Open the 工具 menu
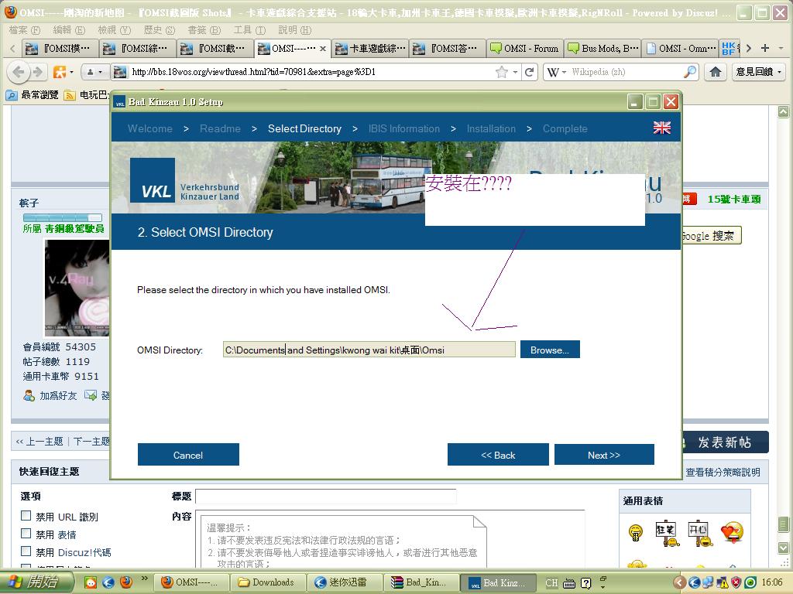Screen dimensions: 793x594 pos(249,30)
